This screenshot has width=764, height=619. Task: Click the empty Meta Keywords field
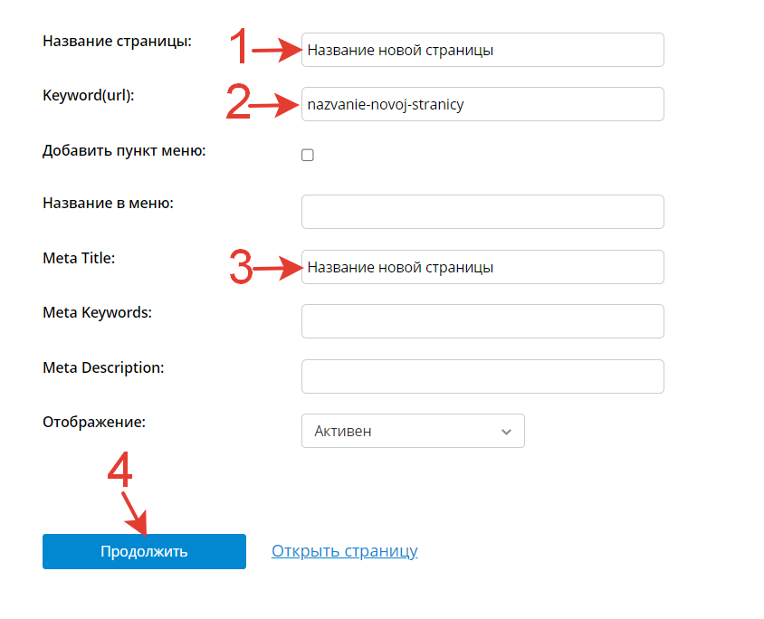coord(482,321)
